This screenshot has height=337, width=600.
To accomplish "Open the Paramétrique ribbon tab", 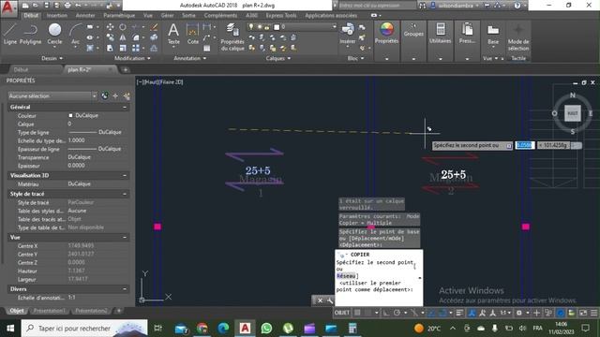I will [x=119, y=15].
